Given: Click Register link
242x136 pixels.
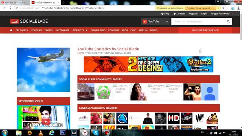Looking at the screenshot, I should (193, 14).
